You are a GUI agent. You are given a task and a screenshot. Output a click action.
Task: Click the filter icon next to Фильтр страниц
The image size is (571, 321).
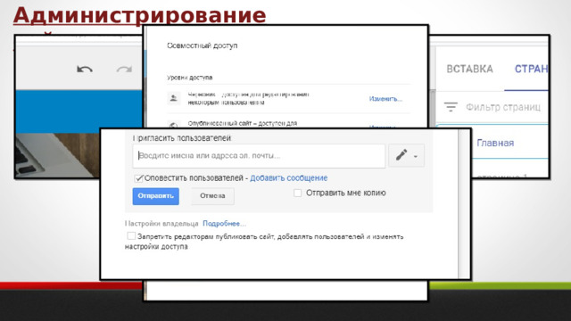coord(451,107)
